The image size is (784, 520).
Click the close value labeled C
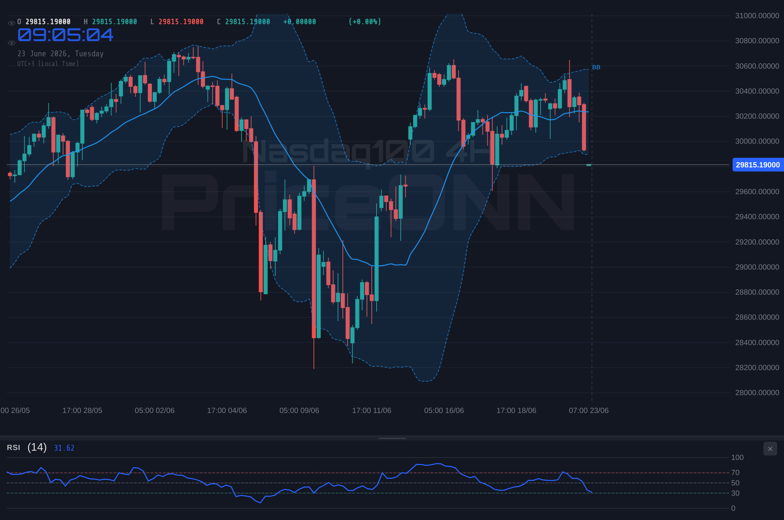click(x=247, y=22)
